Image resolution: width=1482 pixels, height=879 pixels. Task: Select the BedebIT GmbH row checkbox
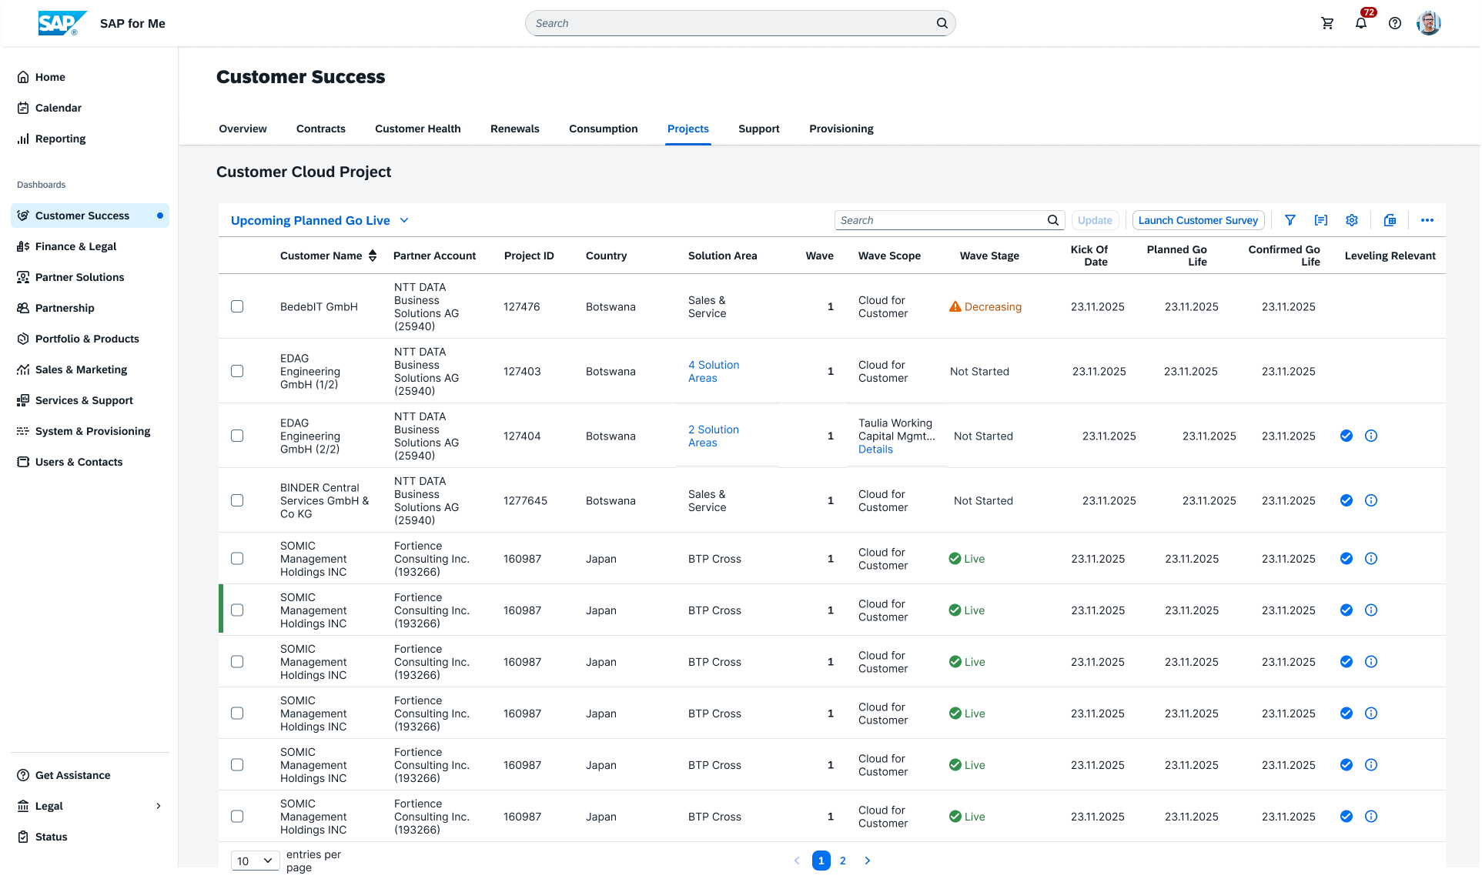point(237,306)
